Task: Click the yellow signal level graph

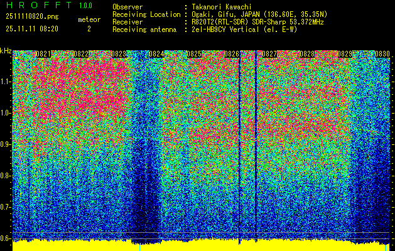Action: [202, 245]
